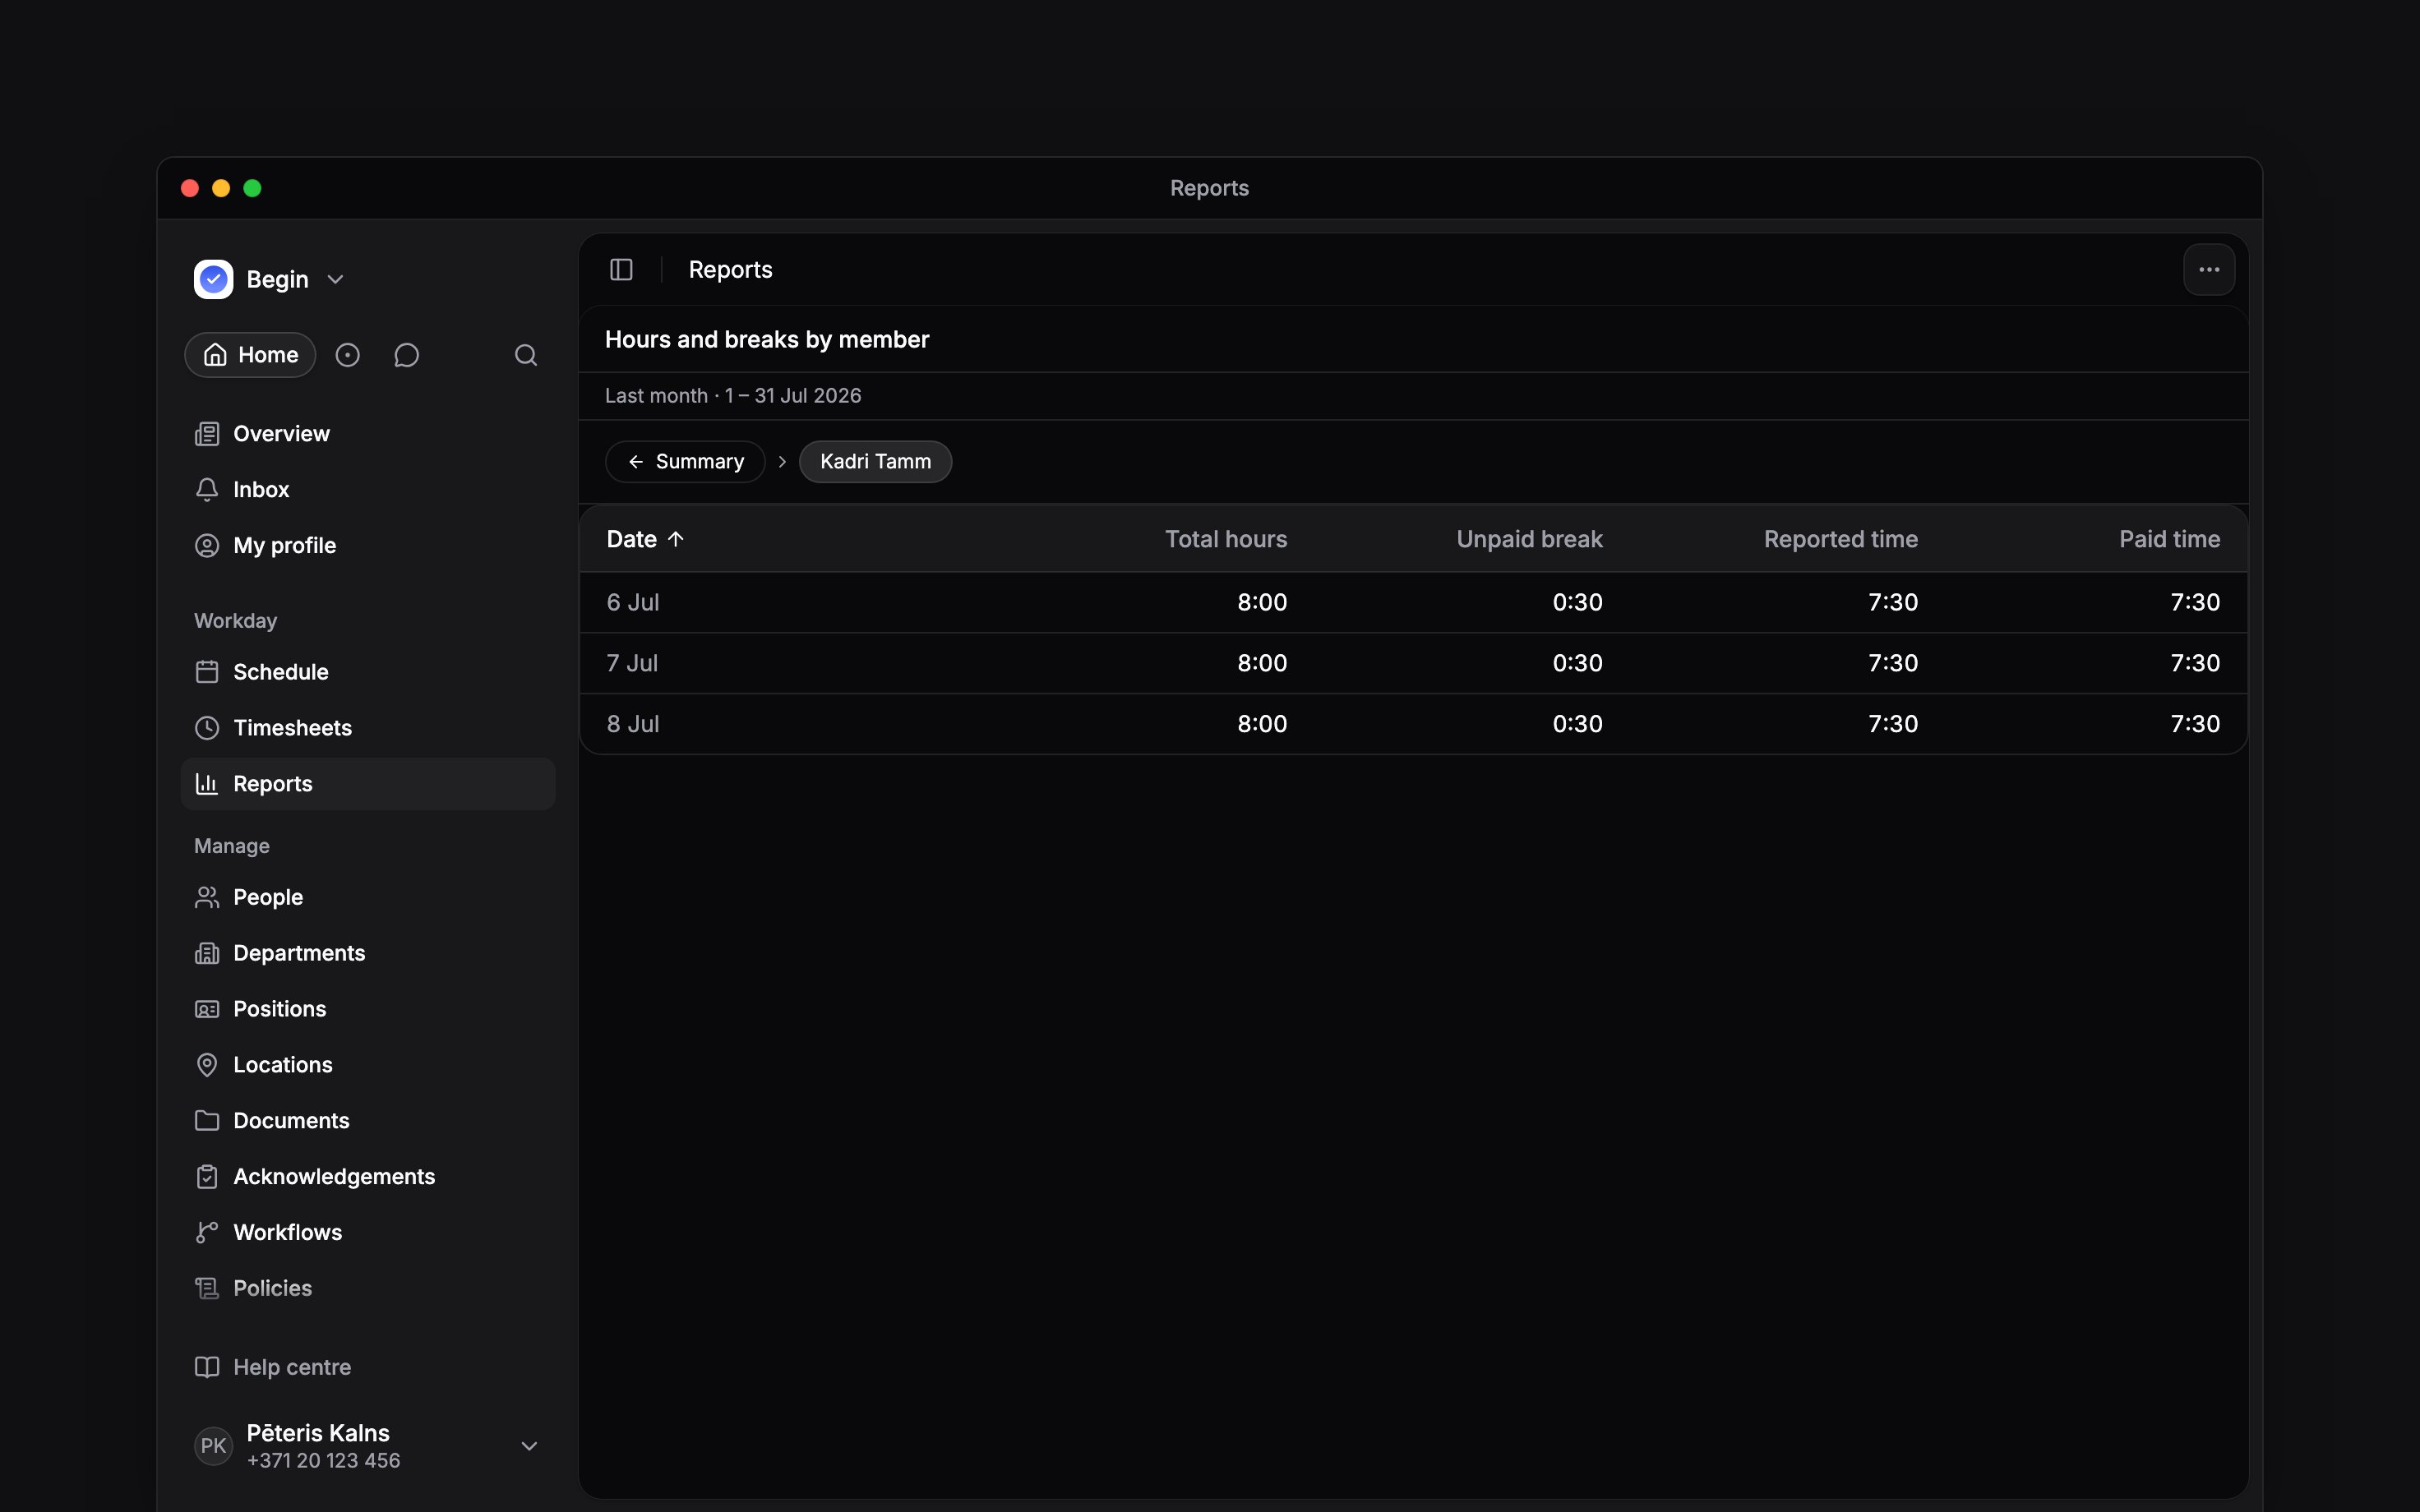Open Timesheets in the sidebar
The width and height of the screenshot is (2420, 1512).
pos(368,728)
